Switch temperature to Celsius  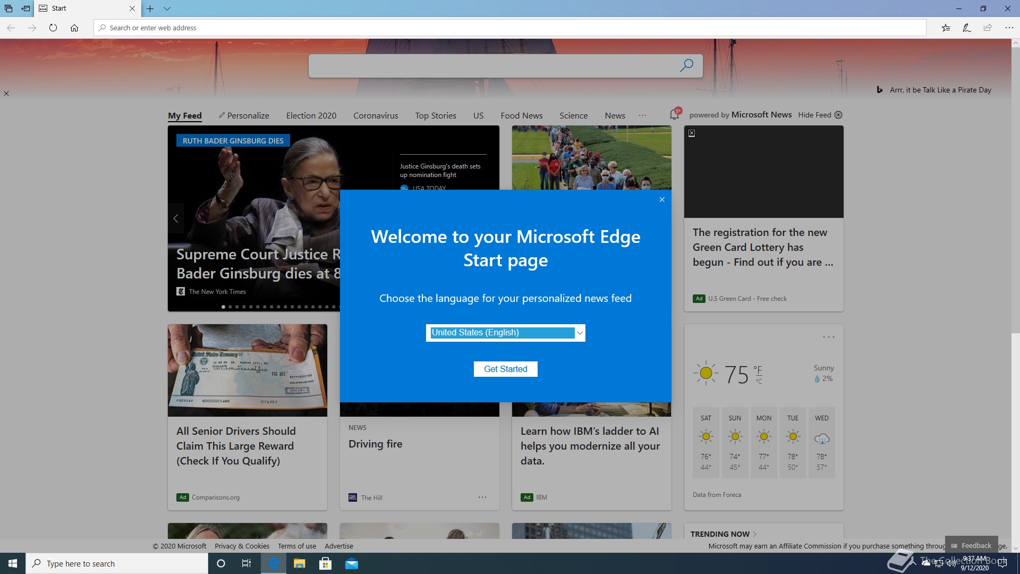tap(759, 381)
